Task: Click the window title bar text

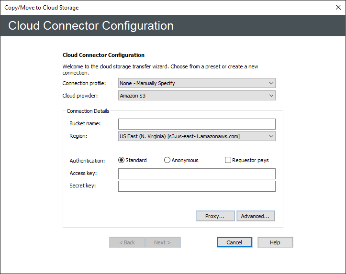Action: coord(42,8)
